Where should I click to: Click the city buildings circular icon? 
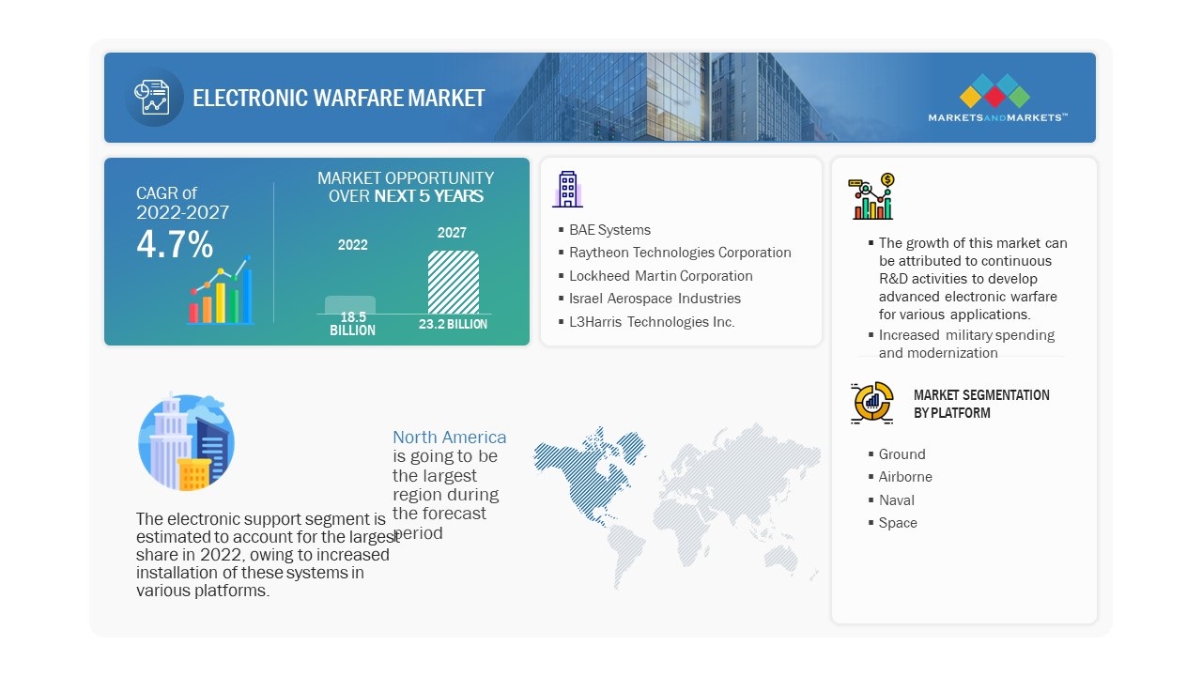pos(186,442)
